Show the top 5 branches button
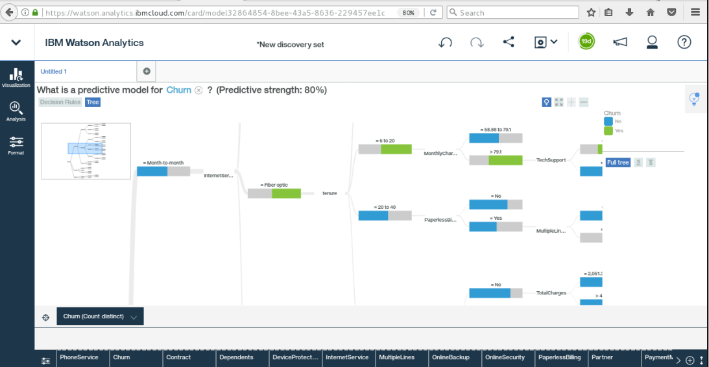Screen dimensions: 709x367 [638, 162]
